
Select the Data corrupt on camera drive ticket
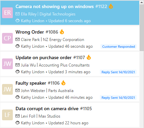70,115
